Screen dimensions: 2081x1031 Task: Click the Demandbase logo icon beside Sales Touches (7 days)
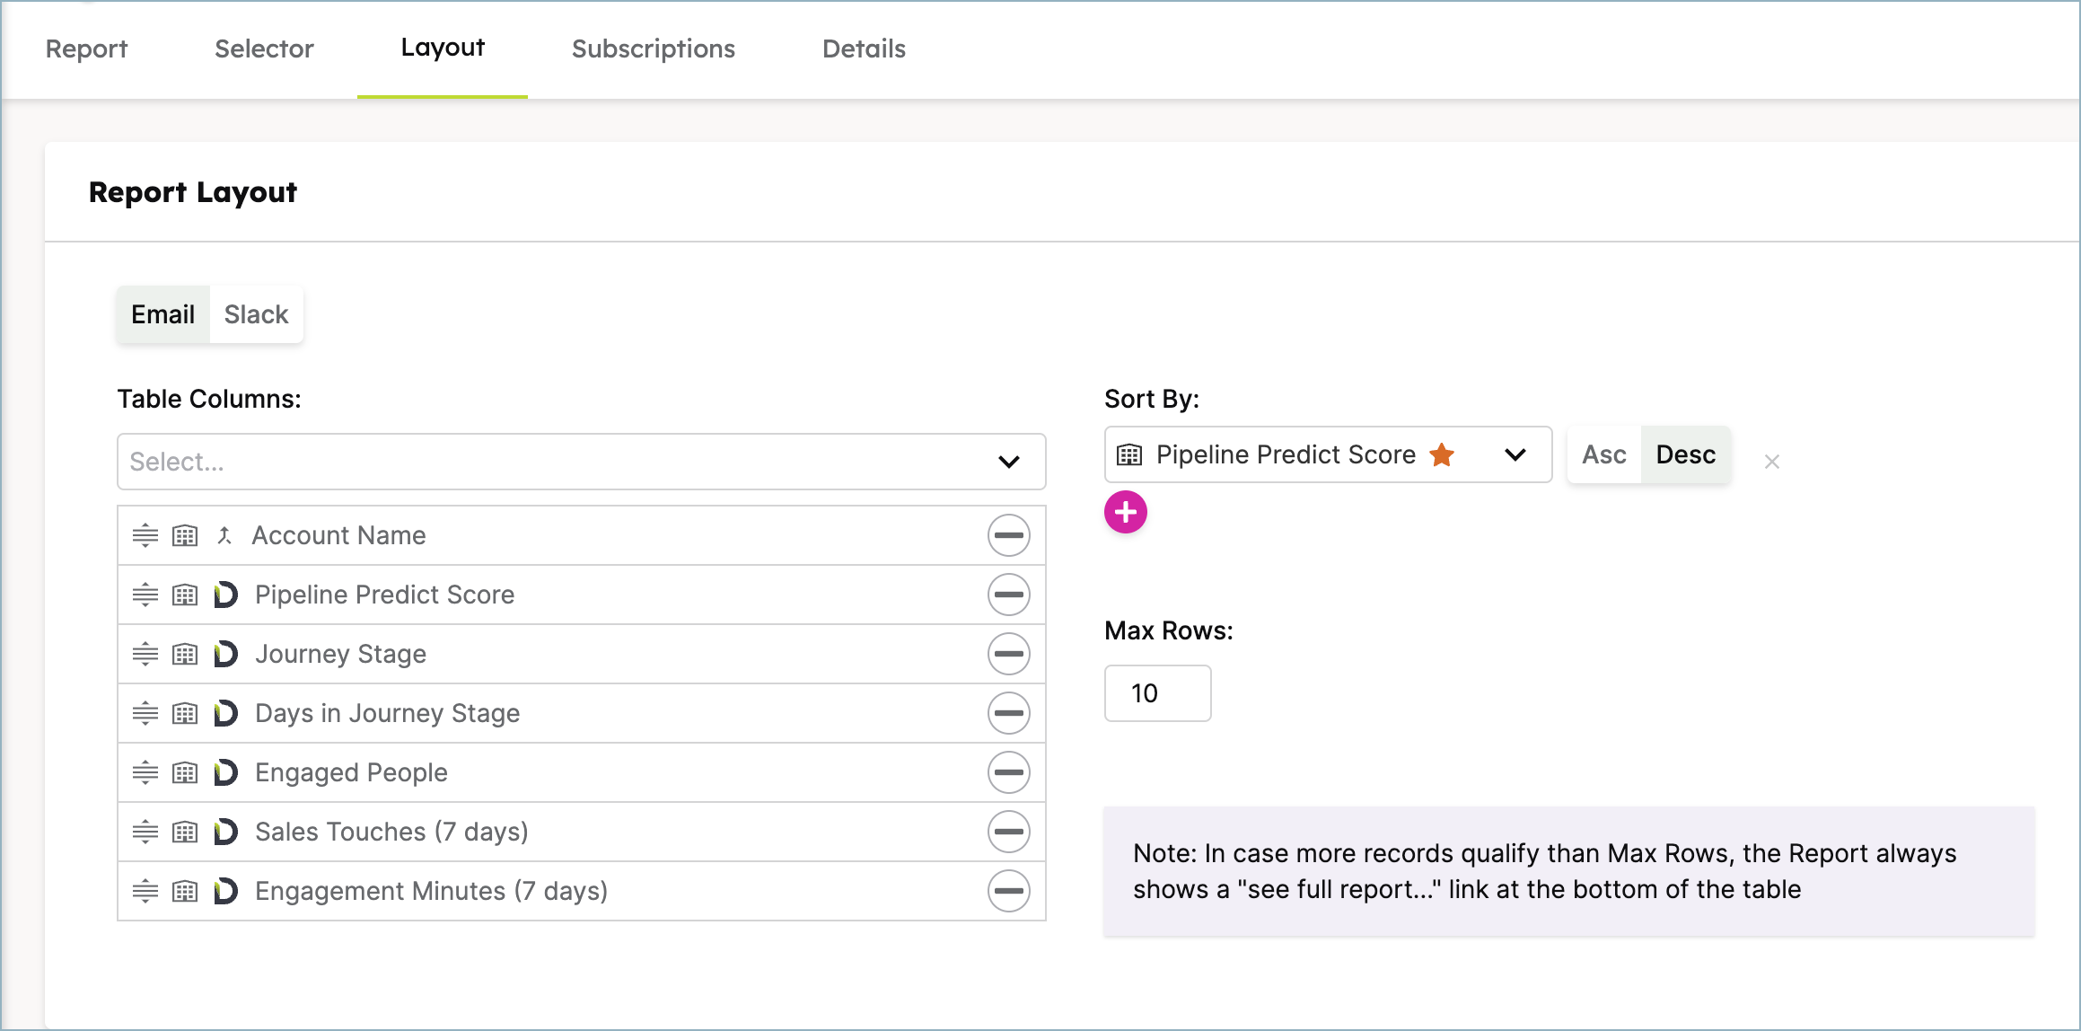(225, 832)
